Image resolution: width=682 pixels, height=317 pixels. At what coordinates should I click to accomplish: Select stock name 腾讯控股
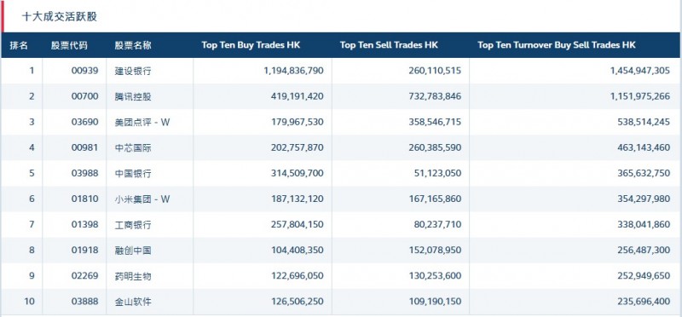click(x=133, y=96)
